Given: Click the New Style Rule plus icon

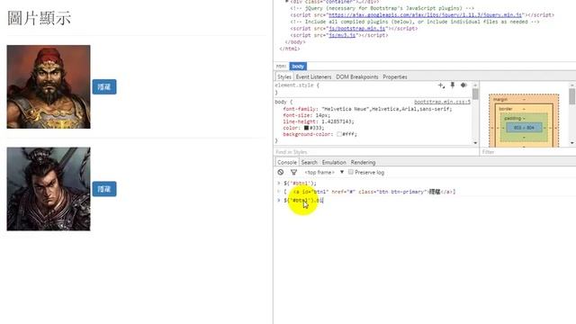Looking at the screenshot, I should [x=441, y=85].
